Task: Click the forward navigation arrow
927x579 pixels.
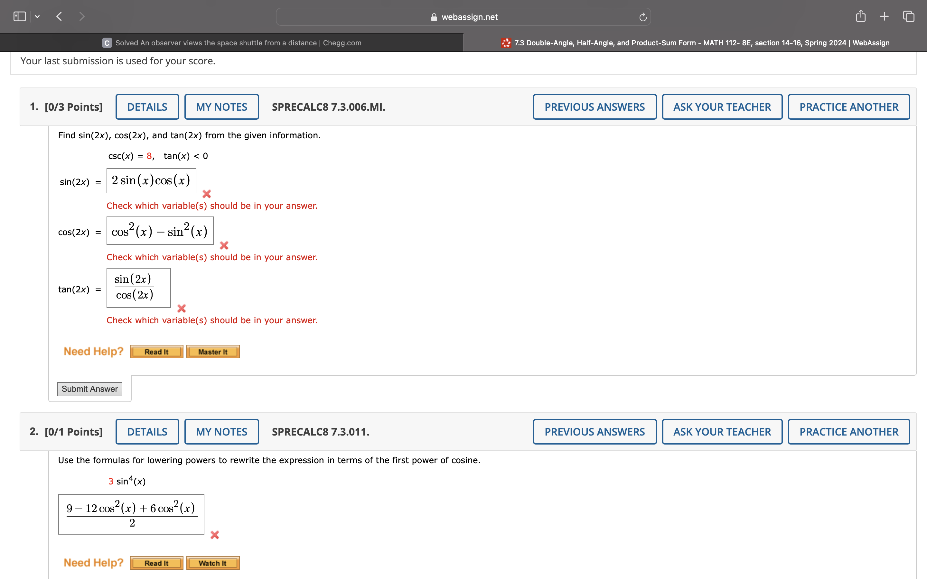Action: tap(81, 16)
